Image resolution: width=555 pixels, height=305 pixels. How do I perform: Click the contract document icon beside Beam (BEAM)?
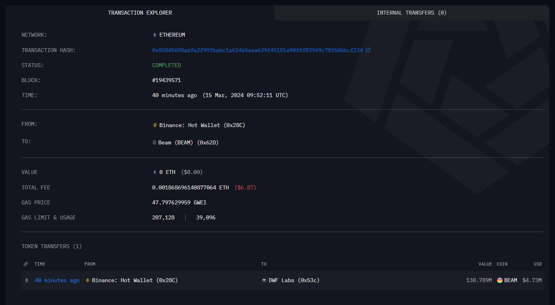155,143
